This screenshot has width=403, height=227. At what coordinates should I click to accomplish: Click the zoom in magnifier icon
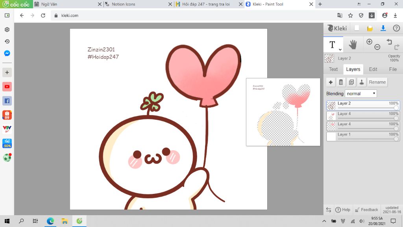pos(369,42)
